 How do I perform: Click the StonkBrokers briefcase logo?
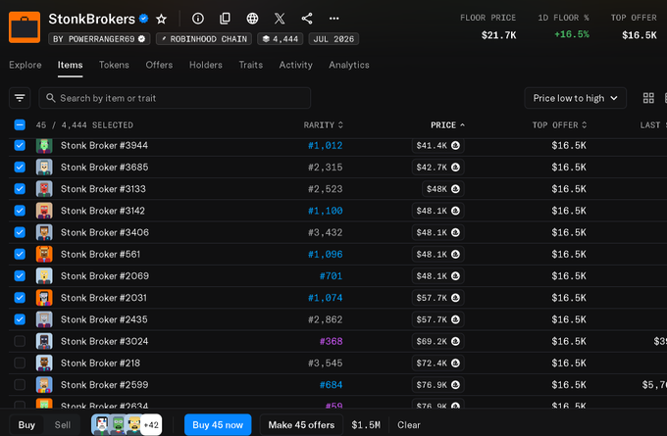(25, 27)
